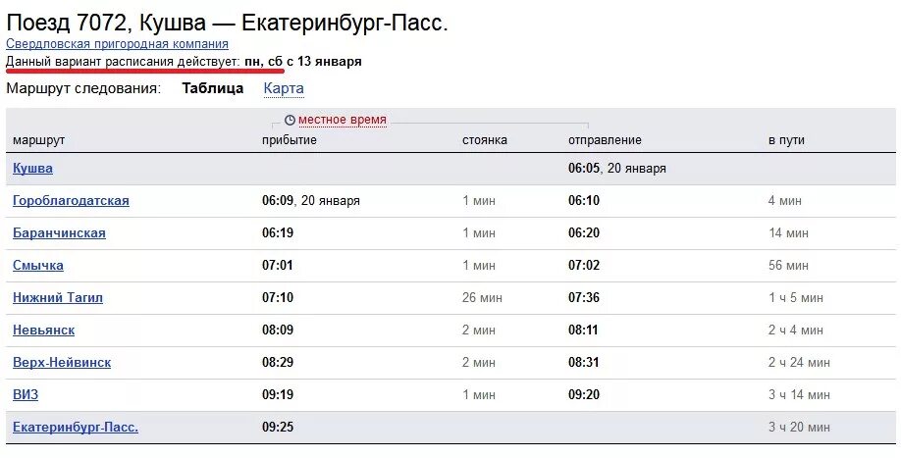Click the стоянка column header
Viewport: 901px width, 458px height.
click(485, 140)
